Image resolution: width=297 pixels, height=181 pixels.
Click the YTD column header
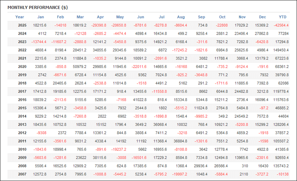(283, 17)
